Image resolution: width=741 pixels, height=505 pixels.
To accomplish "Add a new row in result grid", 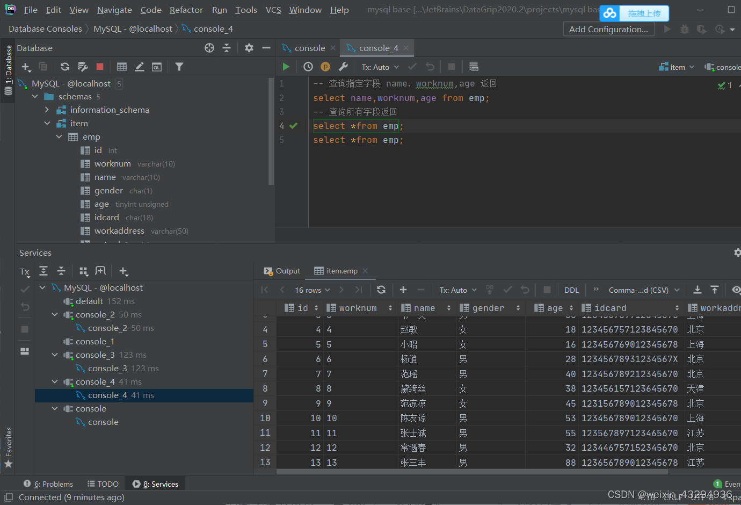I will [x=403, y=290].
